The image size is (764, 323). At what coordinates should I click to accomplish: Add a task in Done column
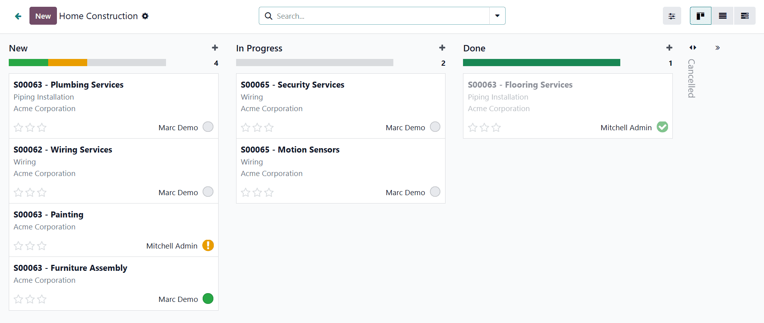[669, 48]
